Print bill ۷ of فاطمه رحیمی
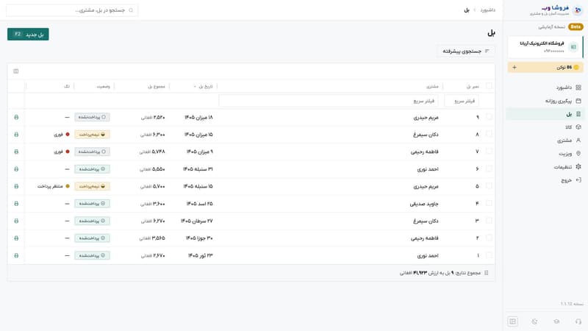The width and height of the screenshot is (588, 331). click(16, 152)
